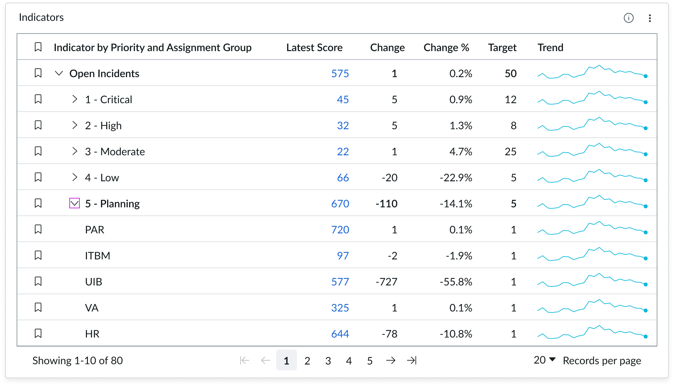Bookmark the Open Incidents indicator
This screenshot has width=674, height=386.
click(x=38, y=73)
